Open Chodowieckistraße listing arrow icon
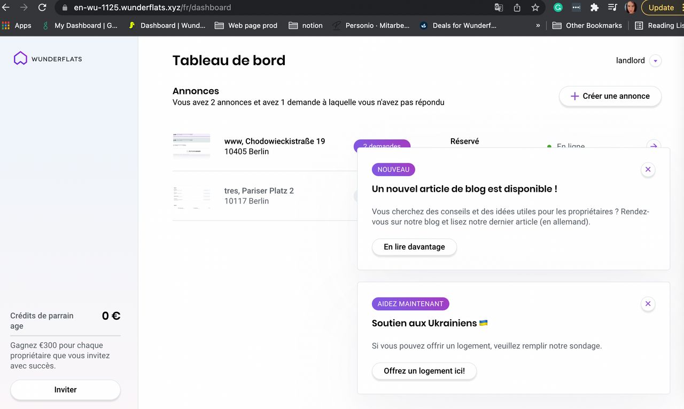This screenshot has width=684, height=409. click(x=654, y=146)
